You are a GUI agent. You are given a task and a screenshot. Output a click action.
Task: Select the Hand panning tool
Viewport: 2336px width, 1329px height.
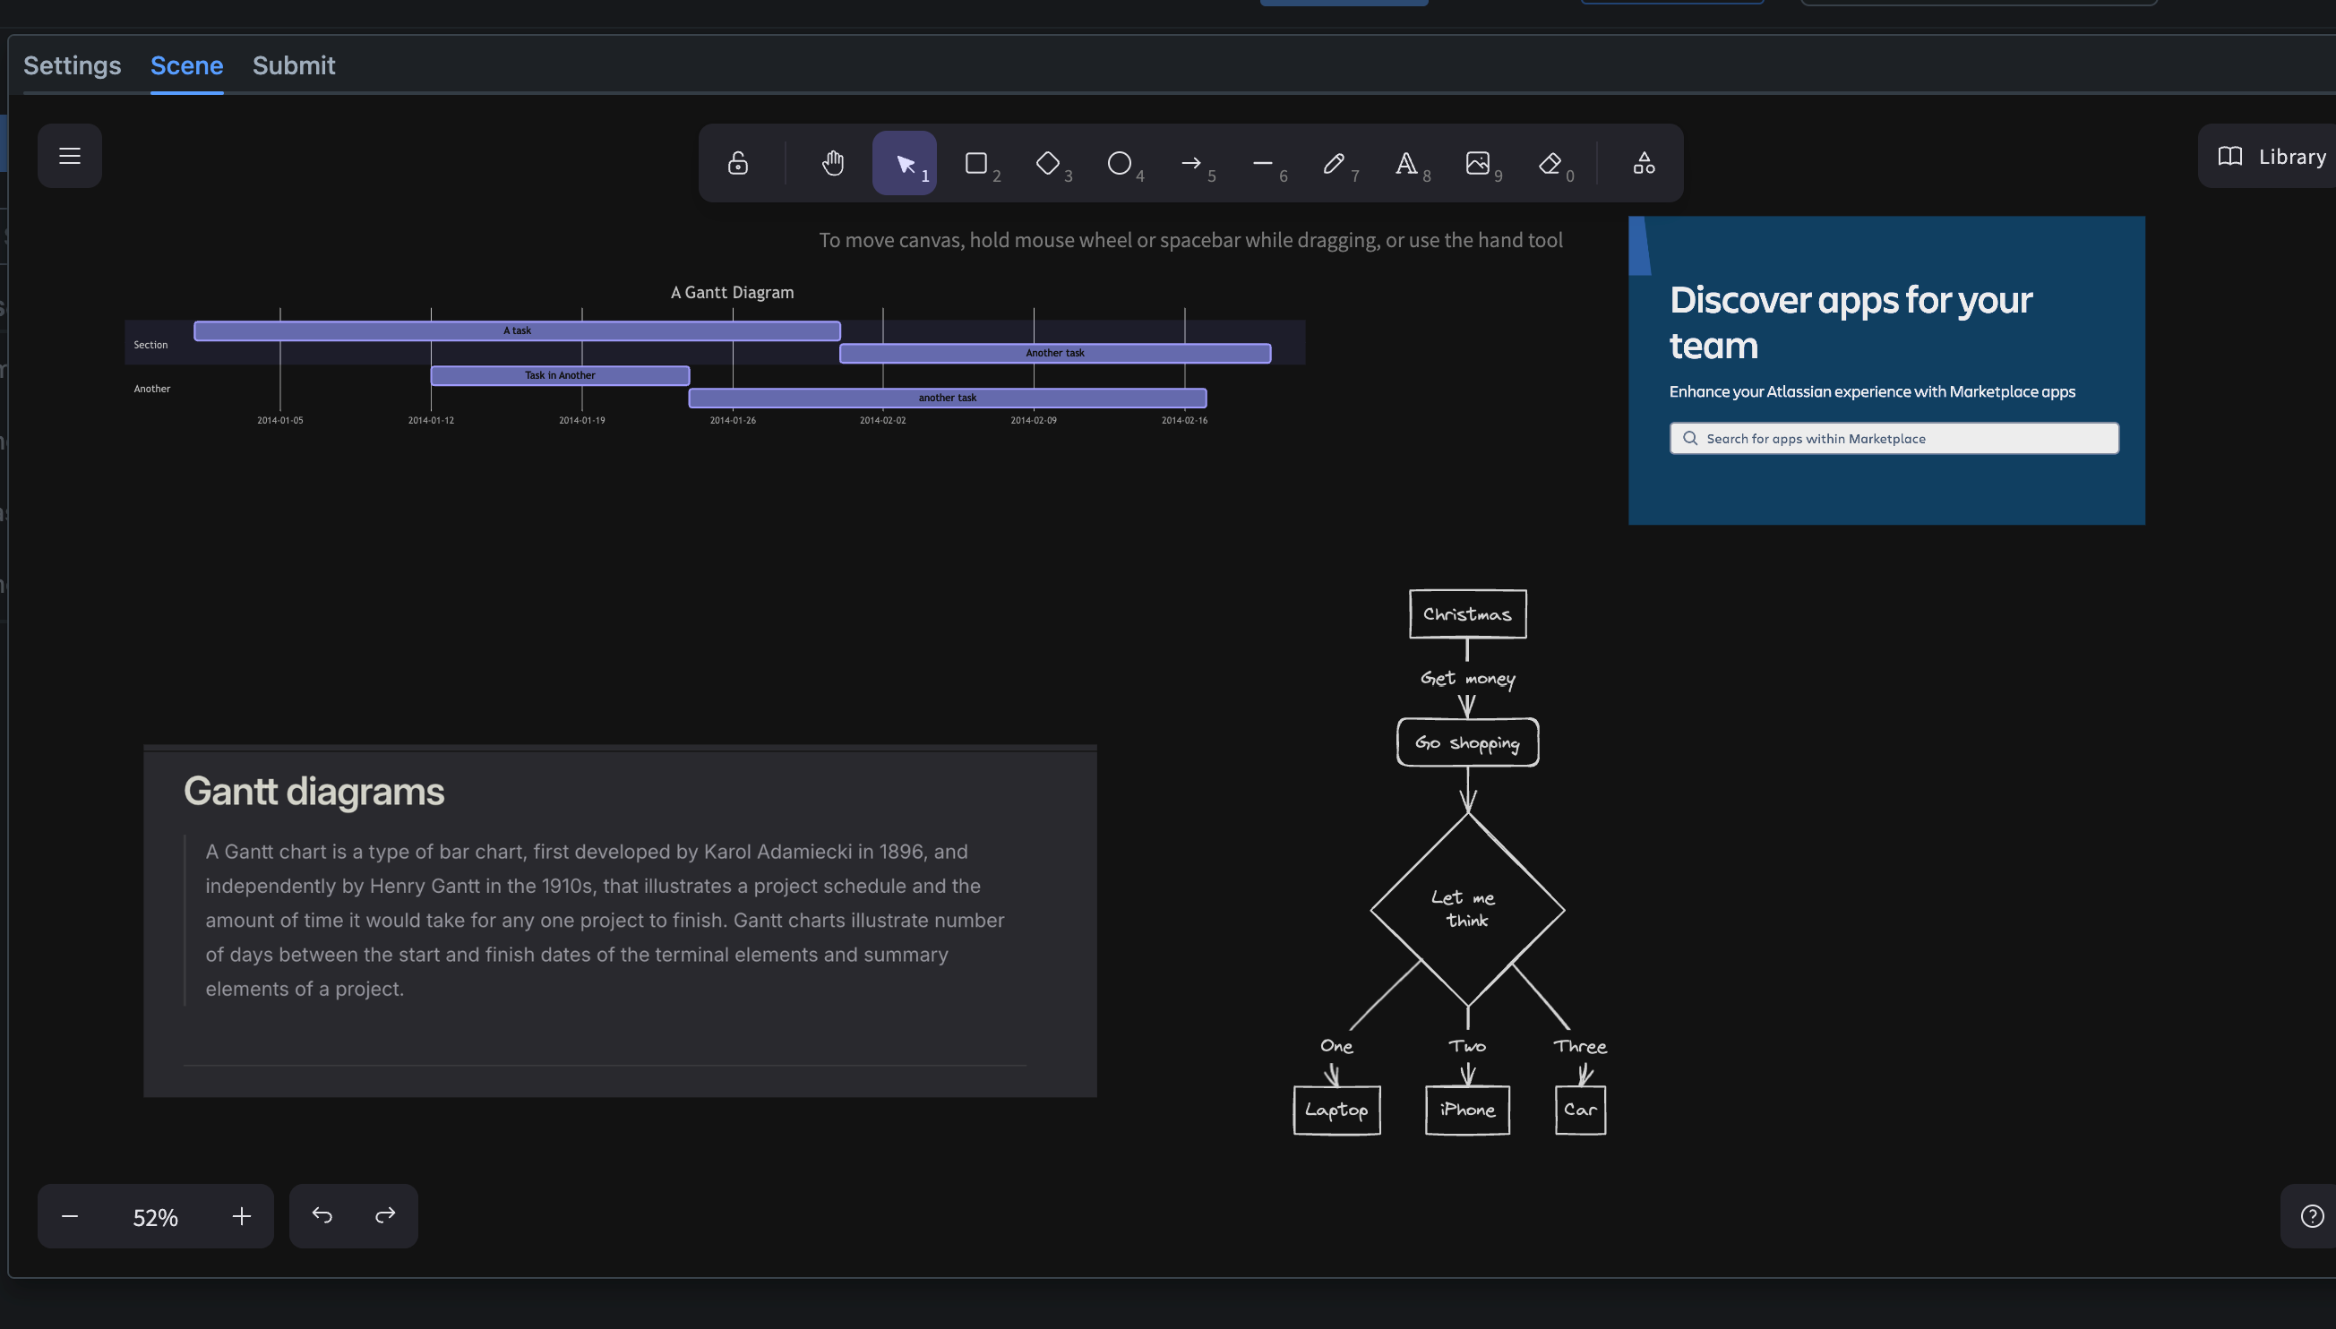tap(832, 163)
